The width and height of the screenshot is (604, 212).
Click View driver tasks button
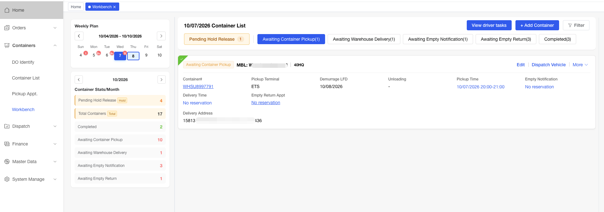click(489, 25)
